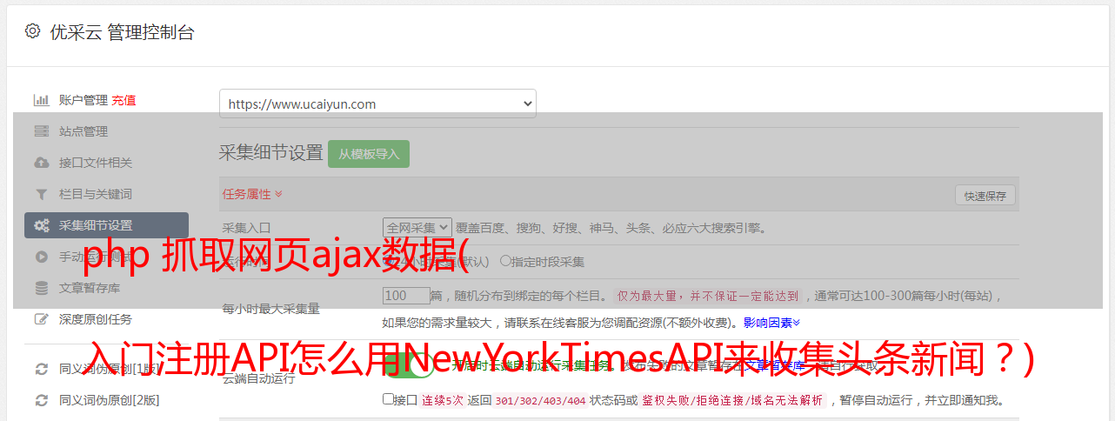This screenshot has height=421, width=1115.
Task: Click the 采集入口 label
Action: tap(246, 228)
